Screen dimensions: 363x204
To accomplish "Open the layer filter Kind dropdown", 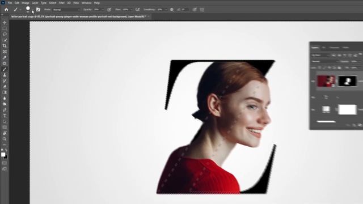I will pos(320,56).
